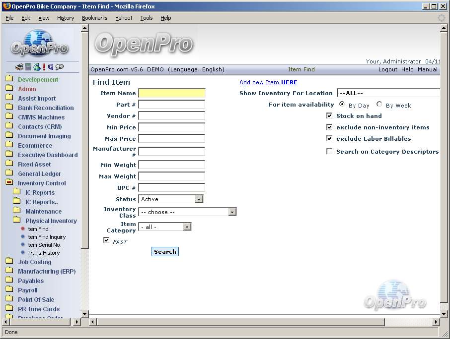Click into the Item Name field

pos(172,93)
